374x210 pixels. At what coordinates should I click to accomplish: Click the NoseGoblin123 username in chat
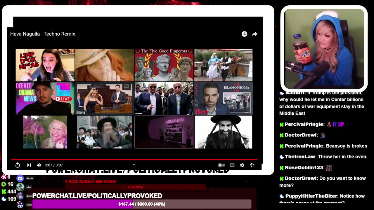[304, 167]
